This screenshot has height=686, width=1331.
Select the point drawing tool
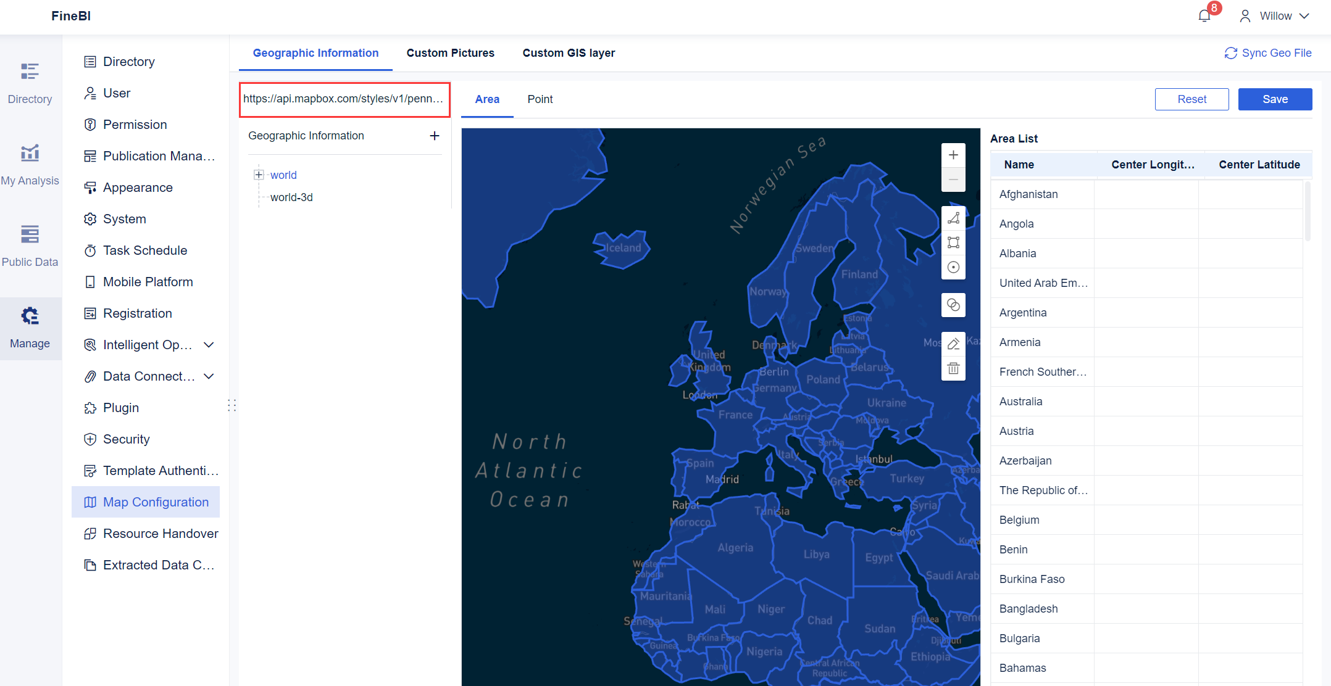[x=953, y=267]
